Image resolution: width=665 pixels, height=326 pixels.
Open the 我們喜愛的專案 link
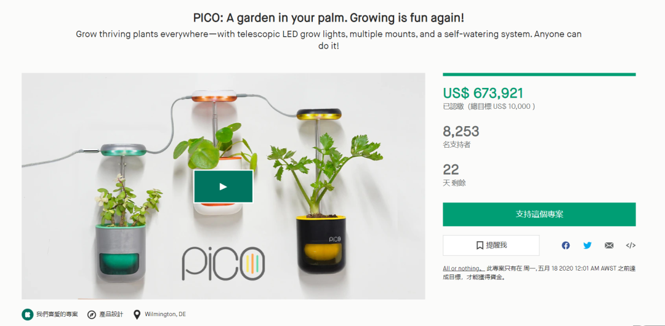tap(57, 314)
